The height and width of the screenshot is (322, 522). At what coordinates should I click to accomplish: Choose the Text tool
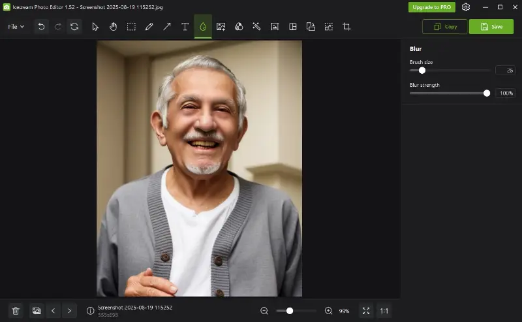[x=185, y=27]
